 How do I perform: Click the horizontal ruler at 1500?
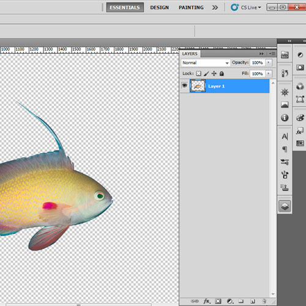(x=76, y=50)
